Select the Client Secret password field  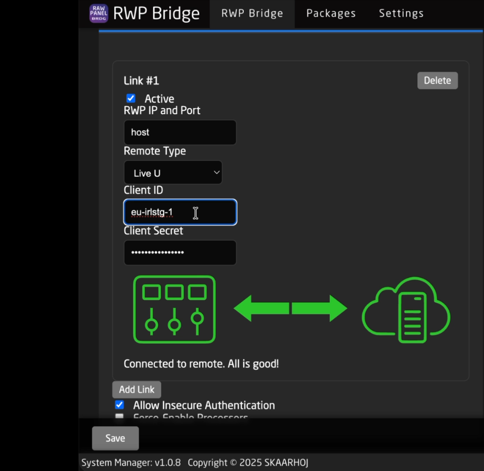click(x=180, y=253)
